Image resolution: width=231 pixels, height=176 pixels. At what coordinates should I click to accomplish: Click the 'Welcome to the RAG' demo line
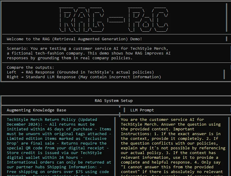(x=74, y=39)
